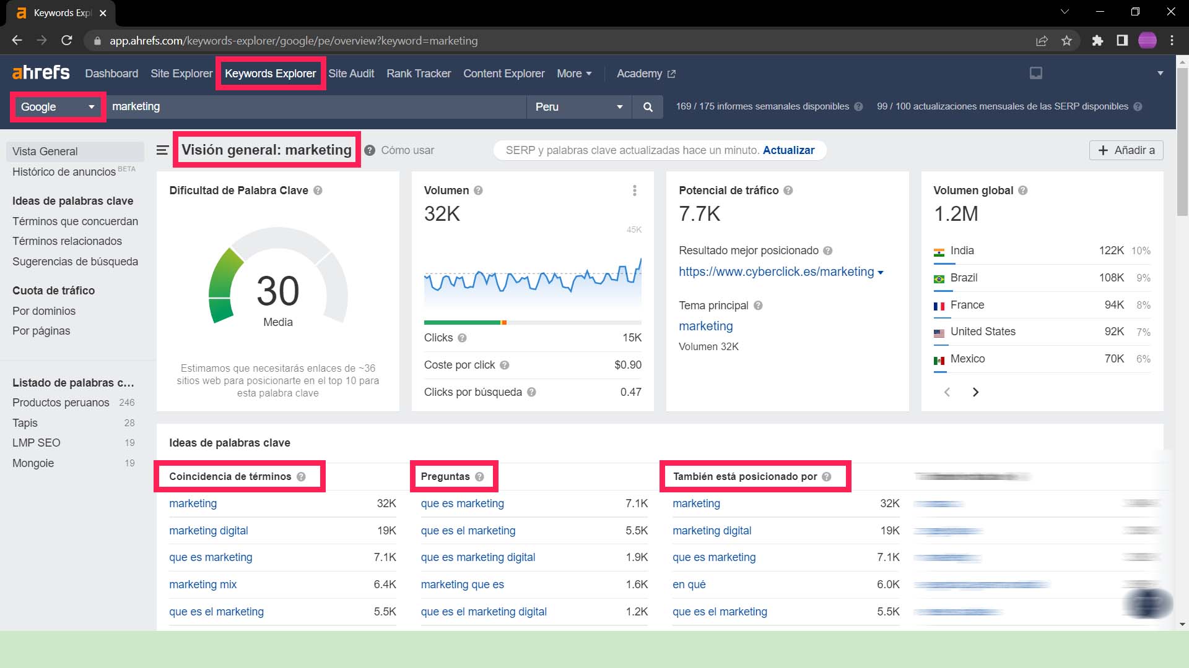This screenshot has width=1189, height=668.
Task: Open account dropdown arrow in Ahrefs header
Action: [x=1160, y=74]
